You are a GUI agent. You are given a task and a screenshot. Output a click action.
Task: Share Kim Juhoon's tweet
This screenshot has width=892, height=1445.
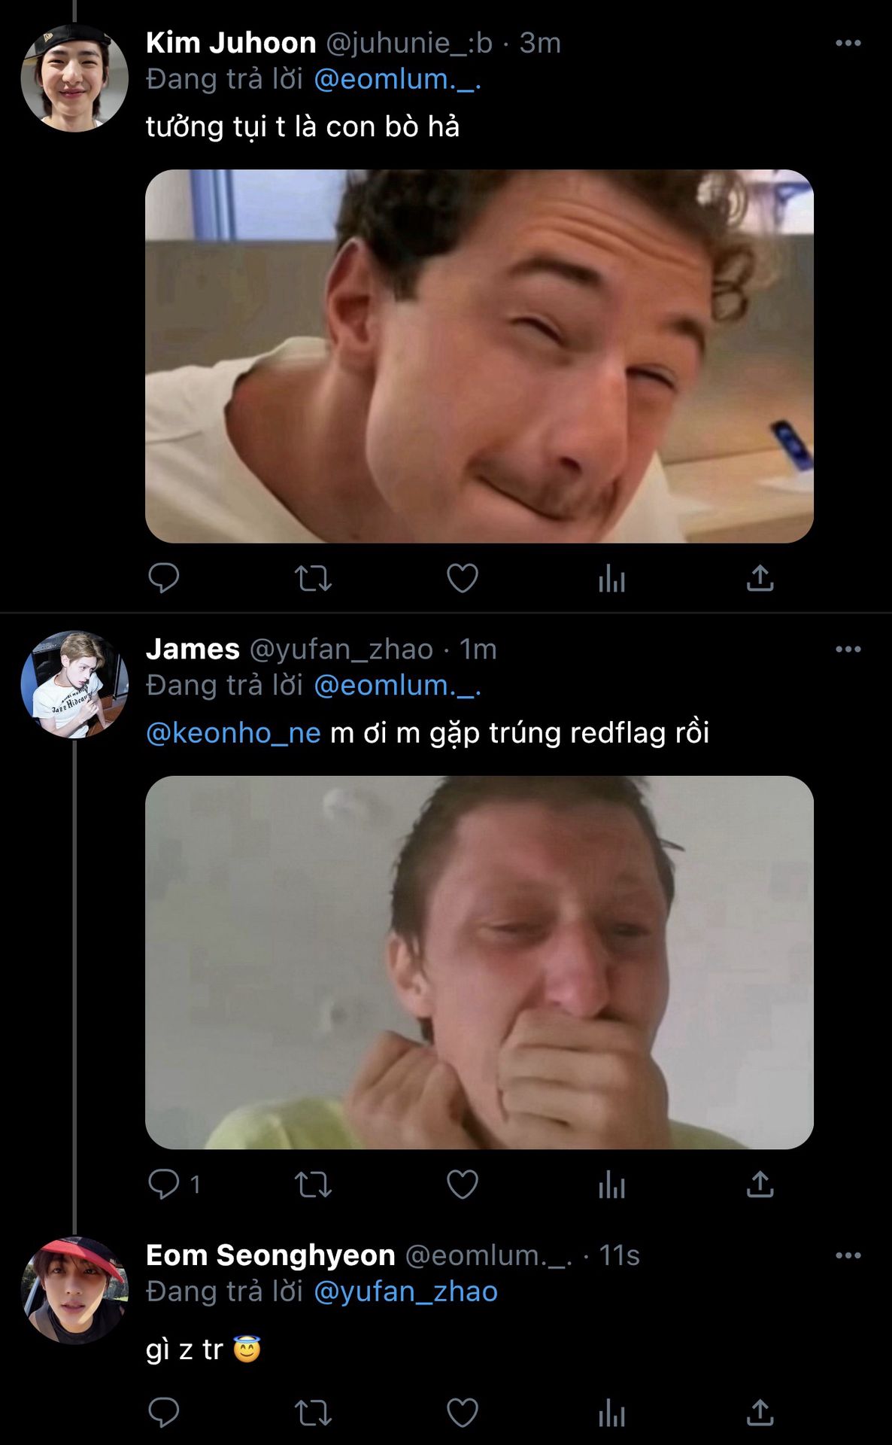760,578
